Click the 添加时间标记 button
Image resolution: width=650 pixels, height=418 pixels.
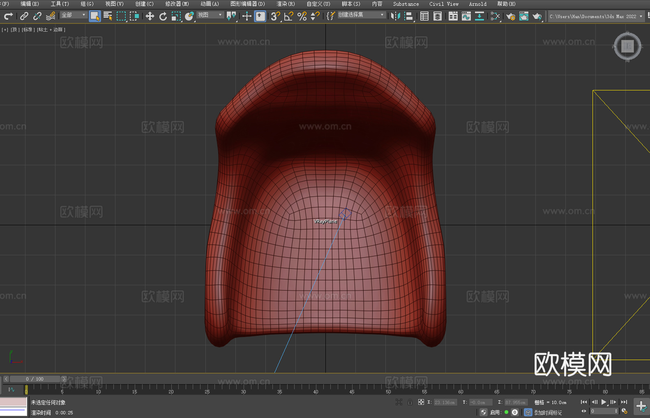(548, 412)
